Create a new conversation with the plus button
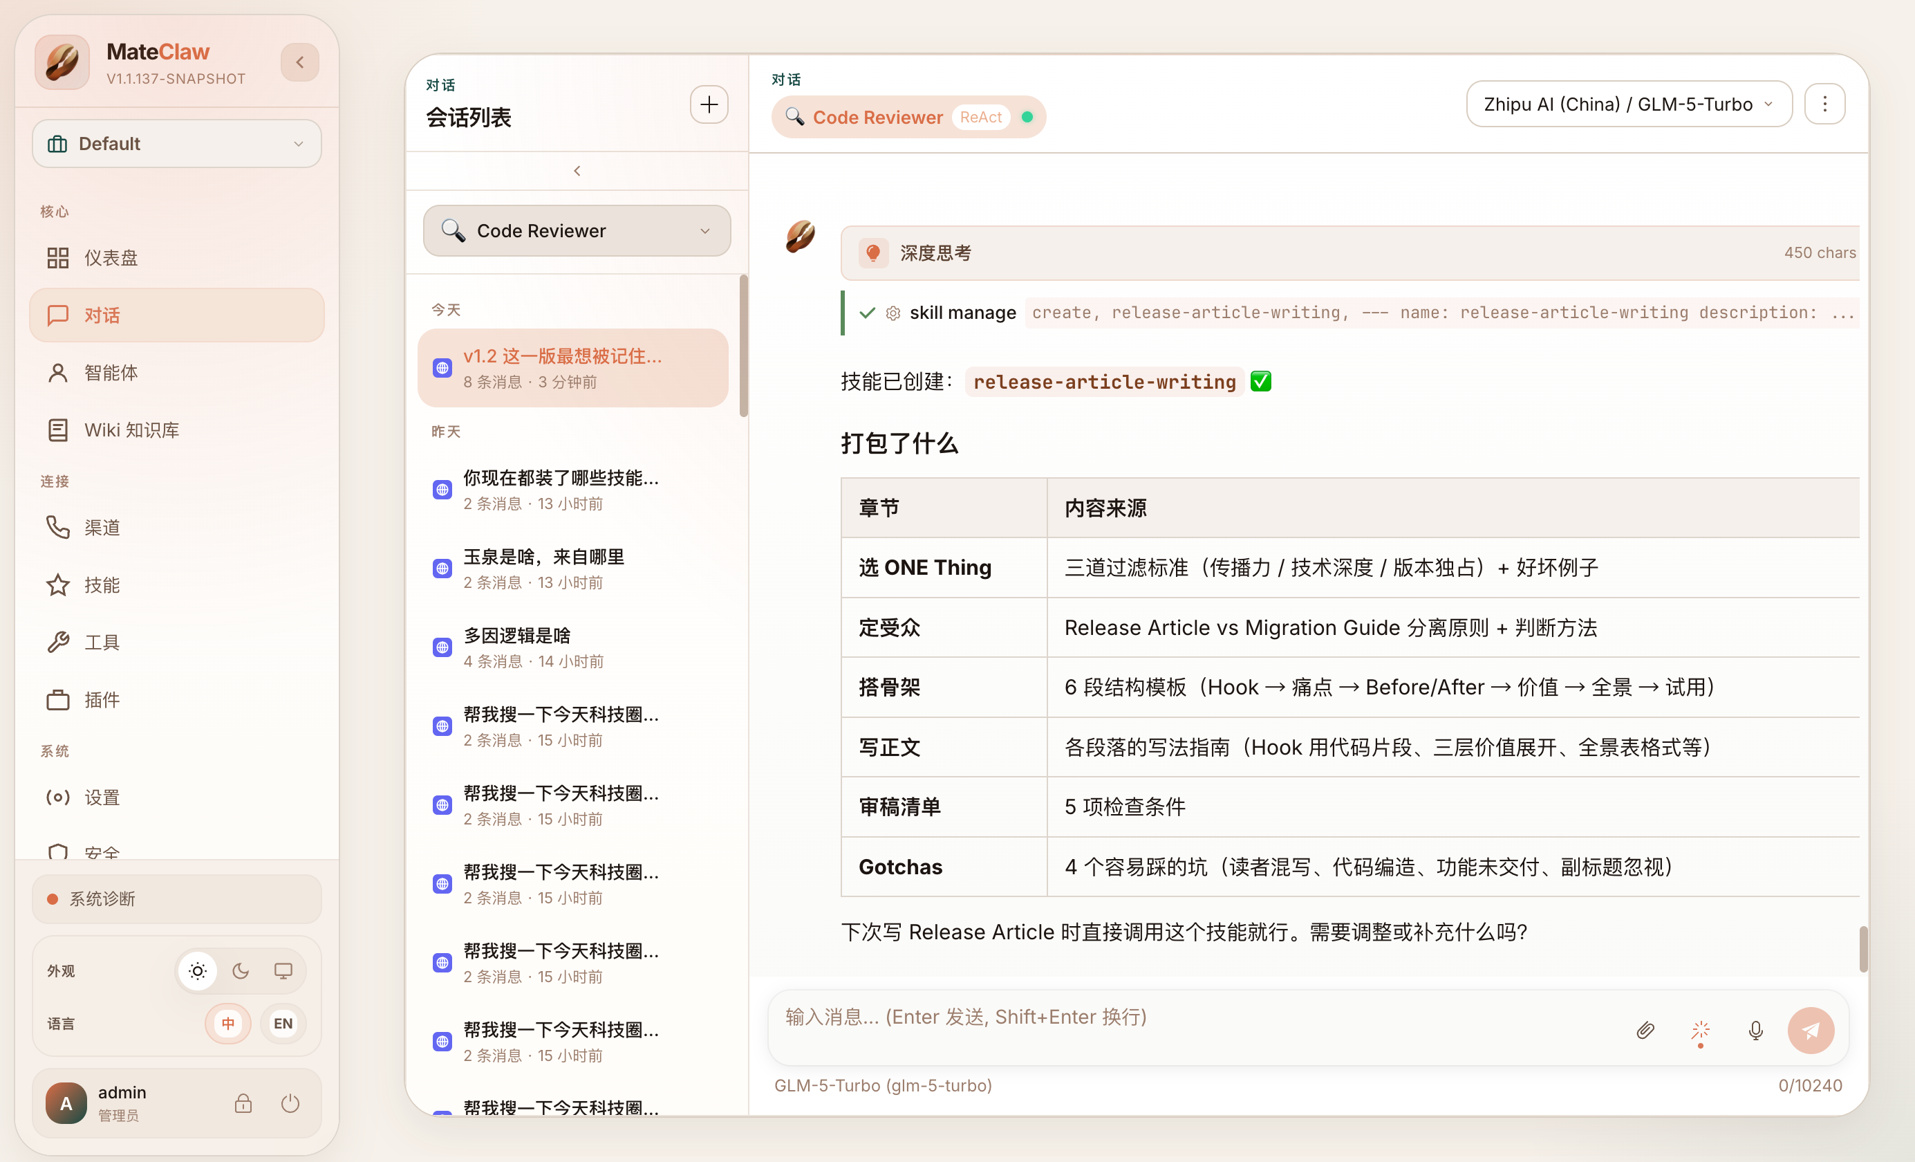 [708, 104]
